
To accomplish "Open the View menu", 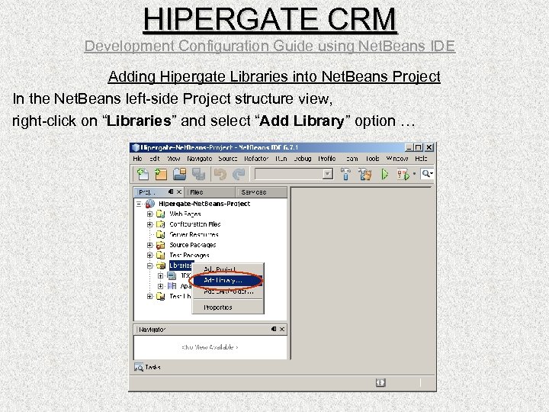I will [173, 159].
